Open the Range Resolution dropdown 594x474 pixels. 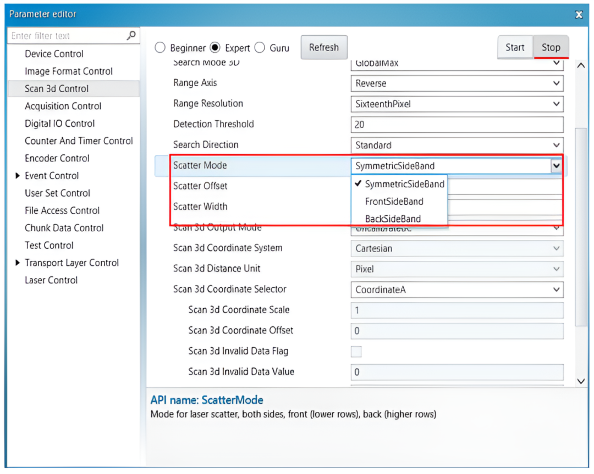tap(556, 104)
